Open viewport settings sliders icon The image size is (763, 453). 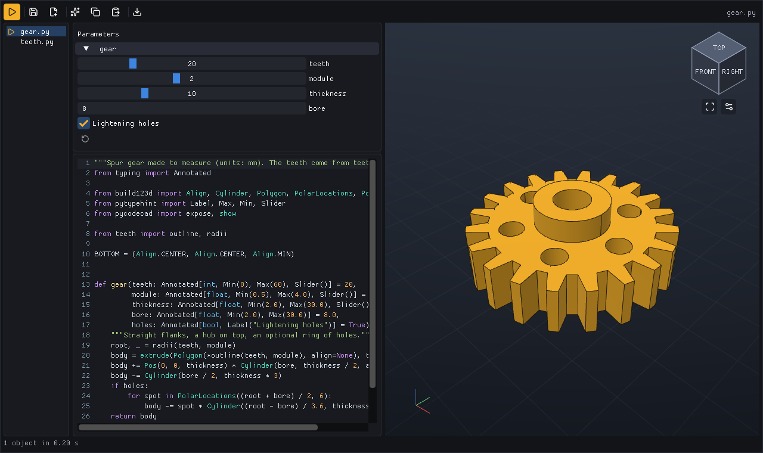(728, 107)
